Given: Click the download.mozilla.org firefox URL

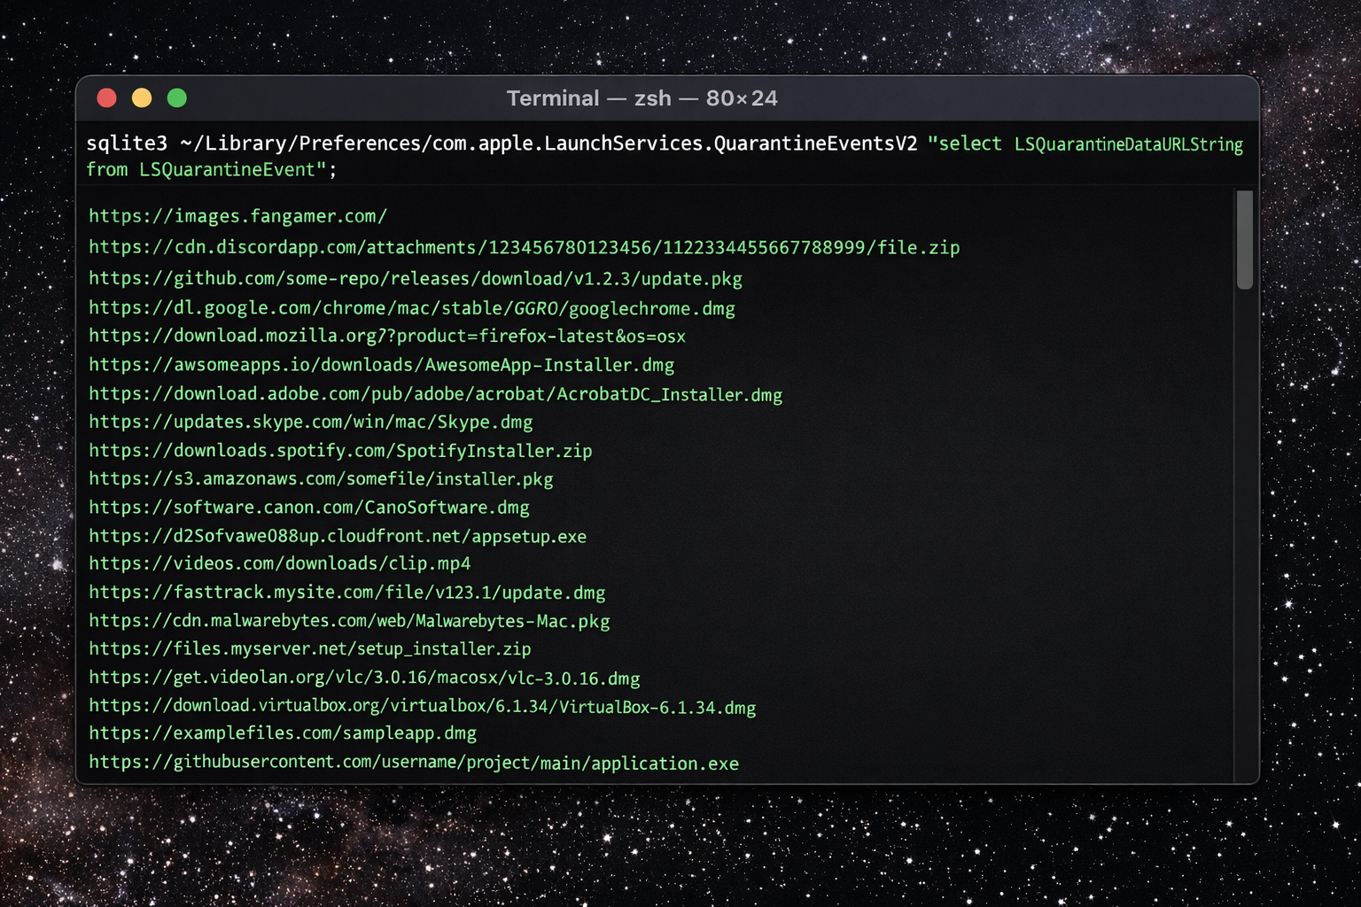Looking at the screenshot, I should coord(386,336).
